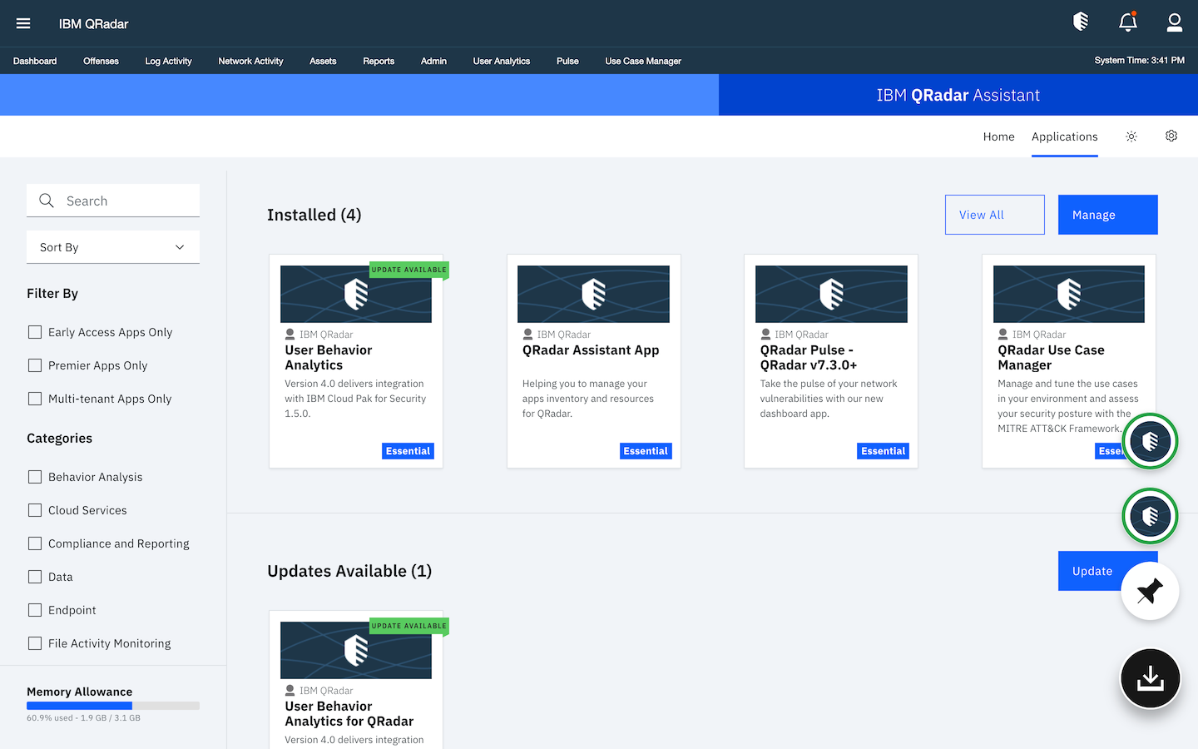
Task: Click the Memory Allowance usage bar
Action: click(112, 705)
